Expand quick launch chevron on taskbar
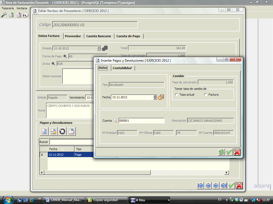Image resolution: width=273 pixels, height=204 pixels. [39, 199]
